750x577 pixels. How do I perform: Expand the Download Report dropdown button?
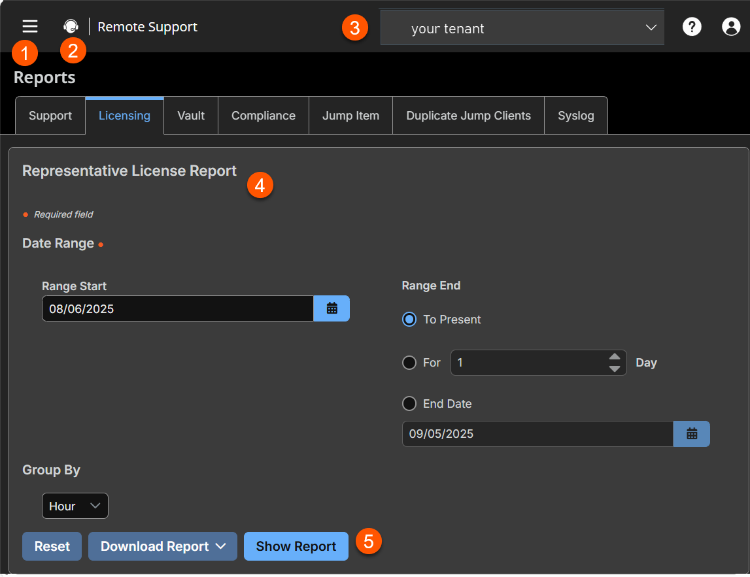coord(163,546)
